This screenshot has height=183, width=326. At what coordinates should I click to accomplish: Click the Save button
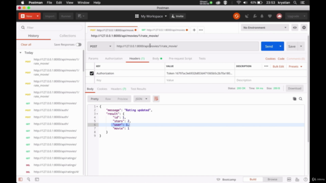[x=292, y=46]
